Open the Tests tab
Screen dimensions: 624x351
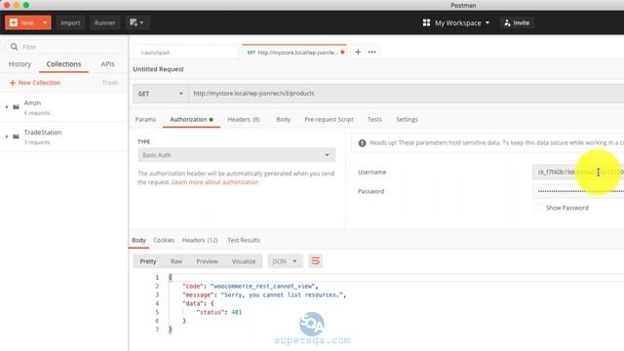374,119
